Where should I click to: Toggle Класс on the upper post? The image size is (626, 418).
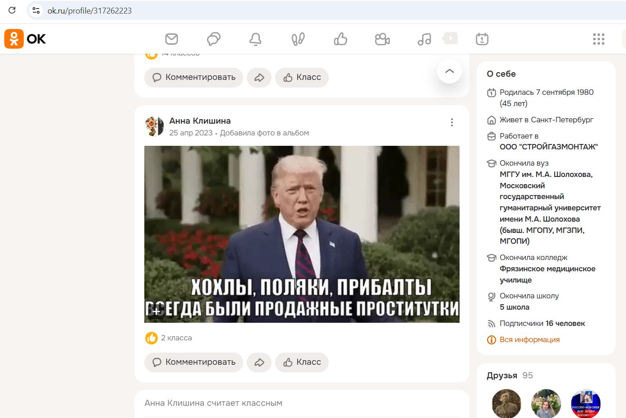pyautogui.click(x=302, y=77)
